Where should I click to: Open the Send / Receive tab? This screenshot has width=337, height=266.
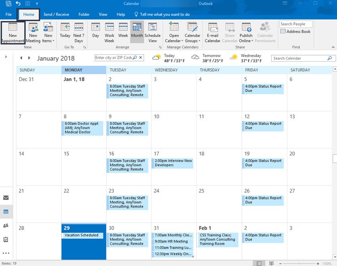[56, 14]
